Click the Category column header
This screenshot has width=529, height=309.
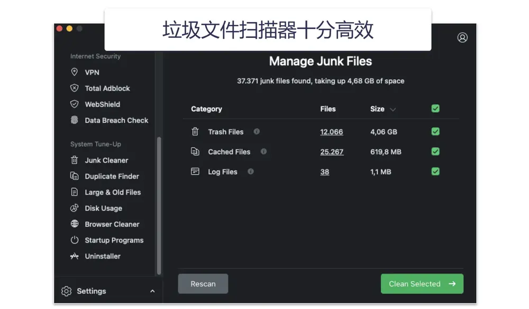(x=206, y=109)
